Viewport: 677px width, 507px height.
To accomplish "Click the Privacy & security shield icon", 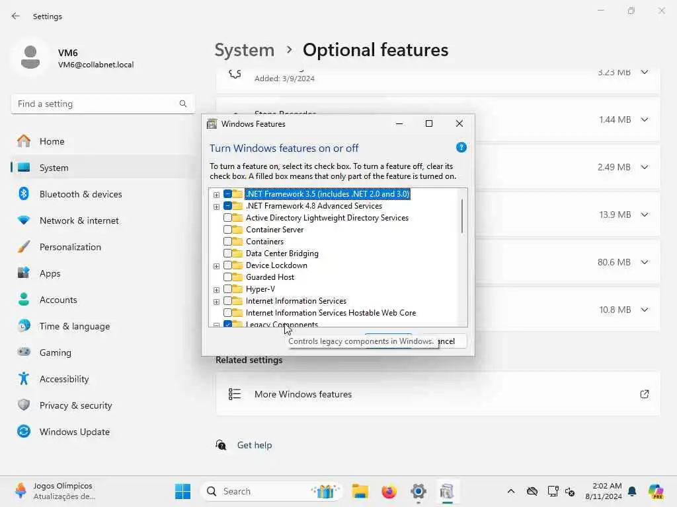I will click(24, 405).
